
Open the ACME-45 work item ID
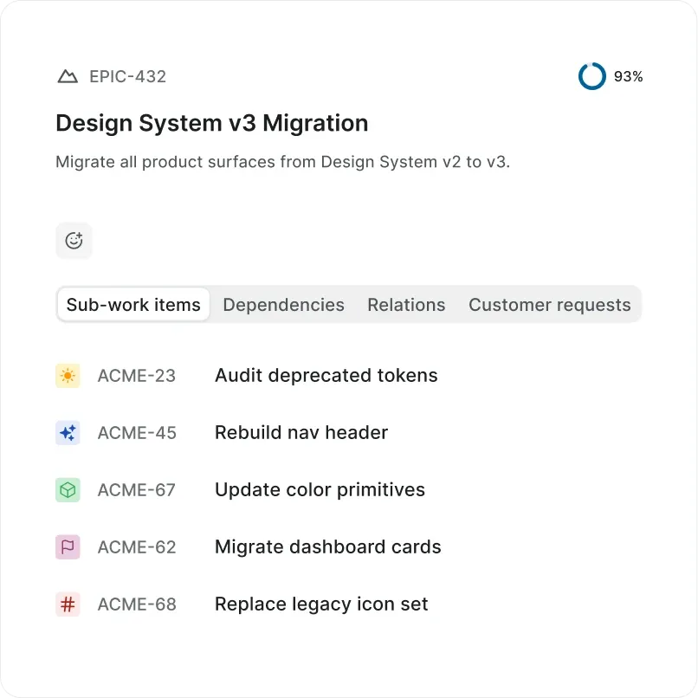137,433
